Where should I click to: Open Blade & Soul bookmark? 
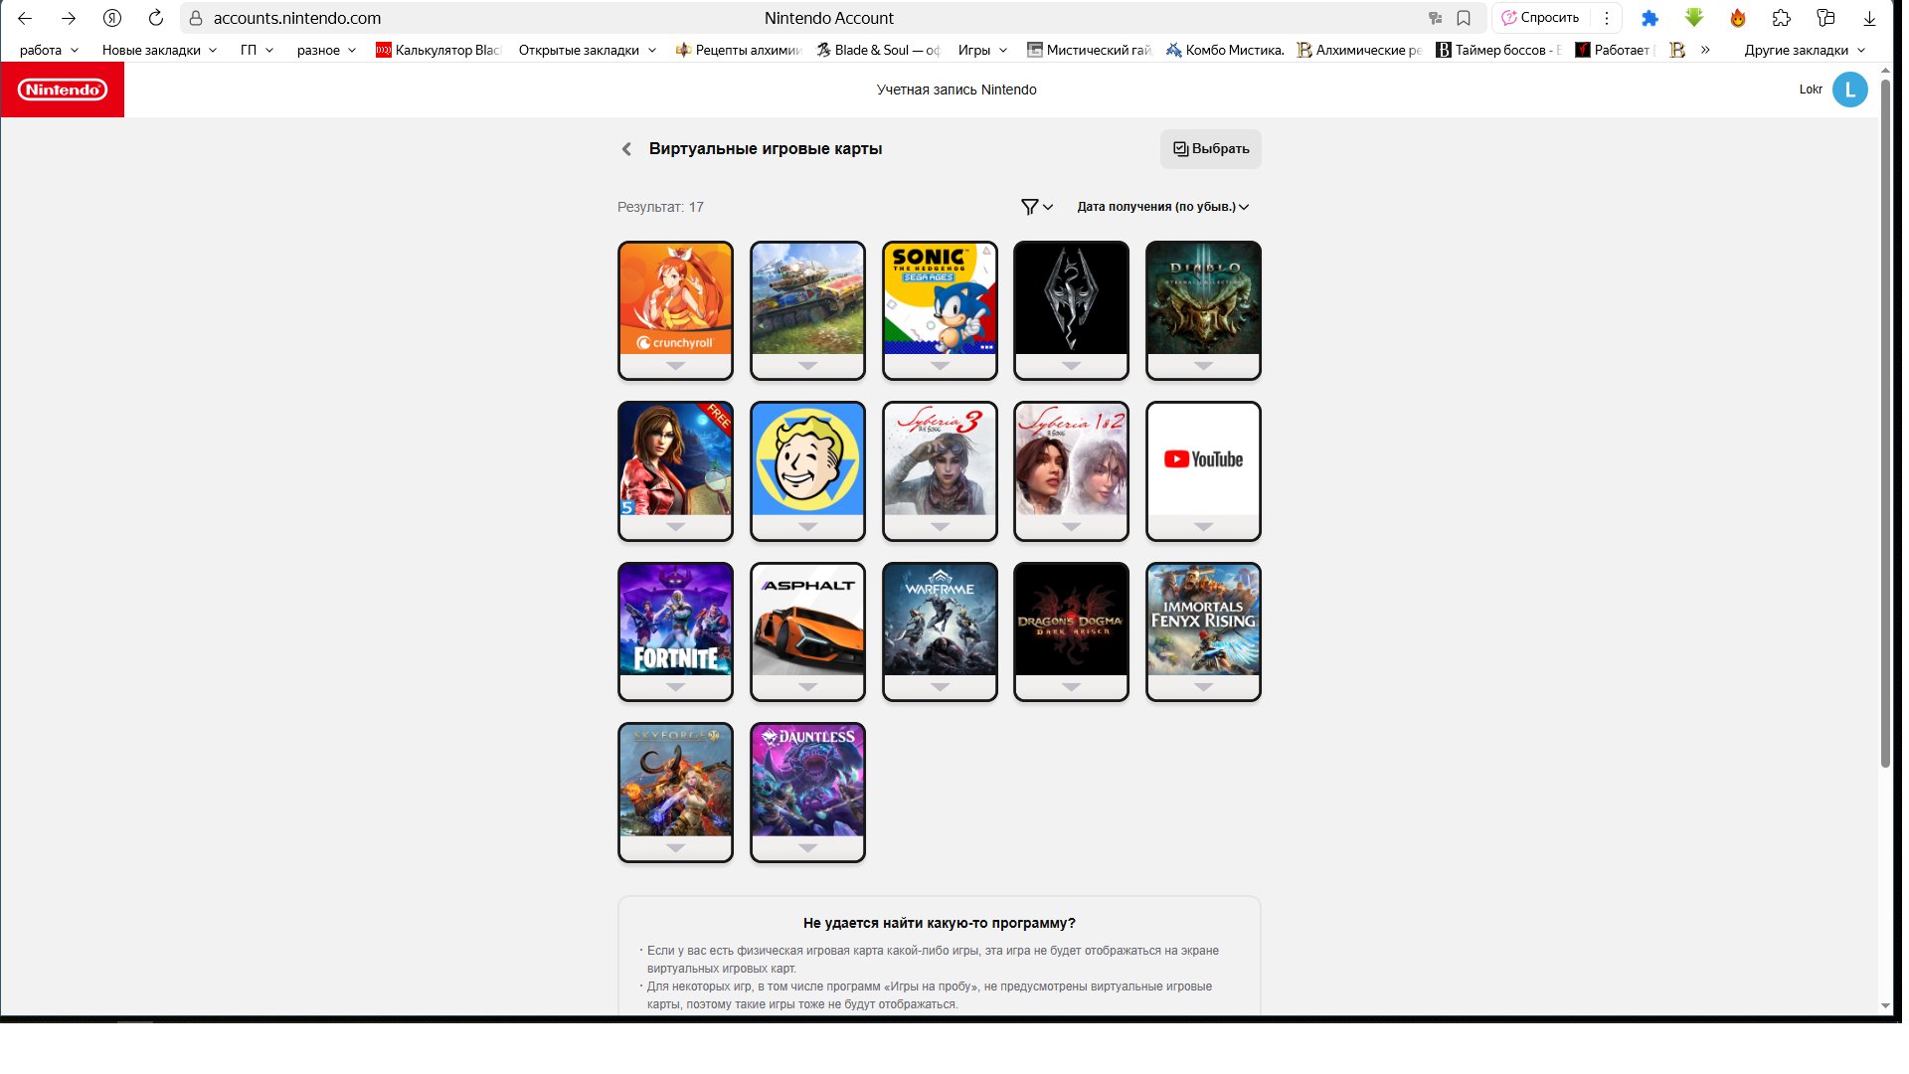[x=878, y=50]
